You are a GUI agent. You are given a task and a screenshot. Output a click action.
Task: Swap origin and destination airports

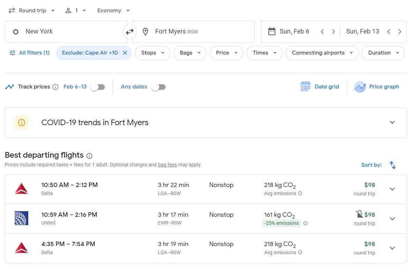coord(130,32)
